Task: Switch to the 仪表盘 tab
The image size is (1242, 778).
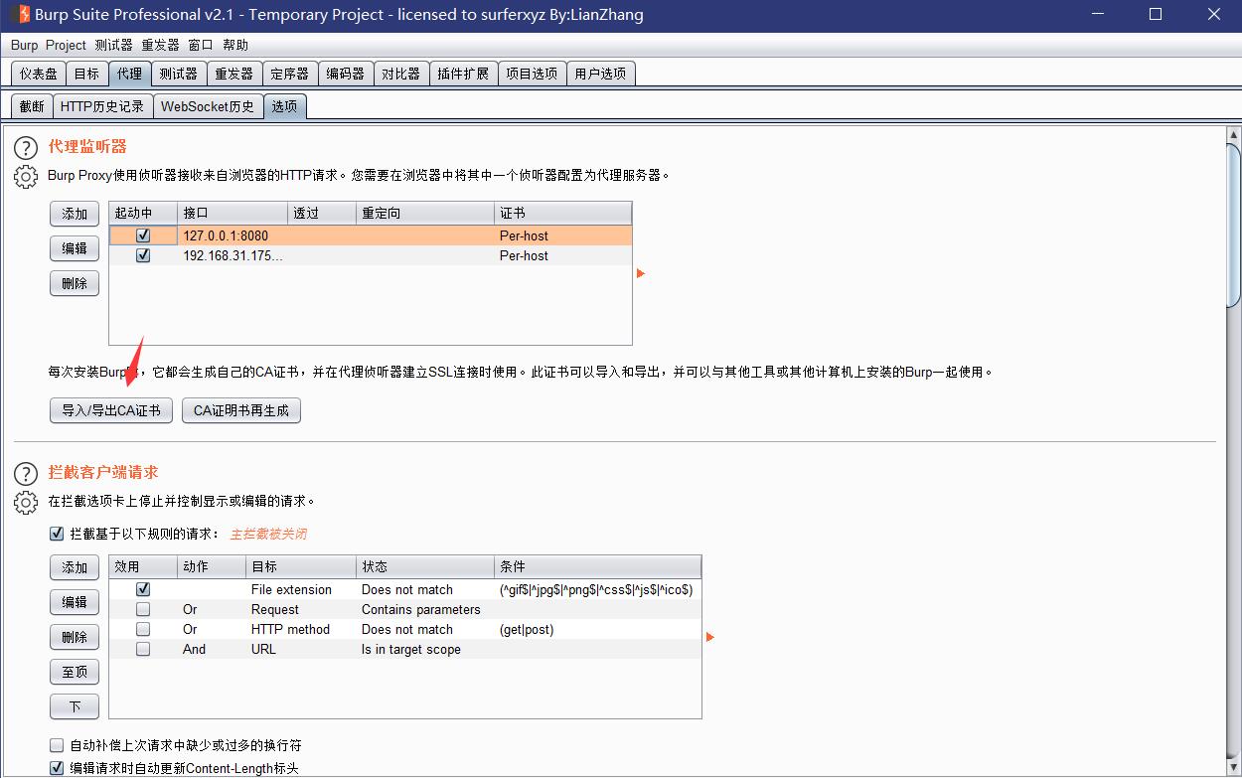Action: [39, 74]
